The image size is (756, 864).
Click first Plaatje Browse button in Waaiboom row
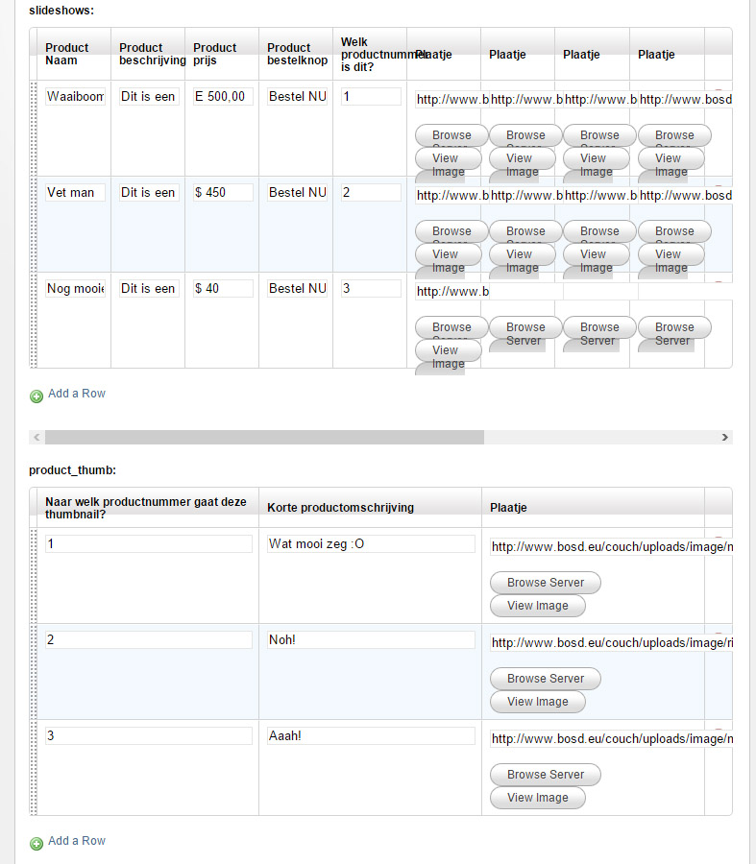[x=451, y=135]
